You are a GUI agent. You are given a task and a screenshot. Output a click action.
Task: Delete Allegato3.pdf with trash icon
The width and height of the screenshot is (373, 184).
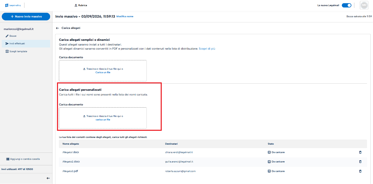(360, 171)
